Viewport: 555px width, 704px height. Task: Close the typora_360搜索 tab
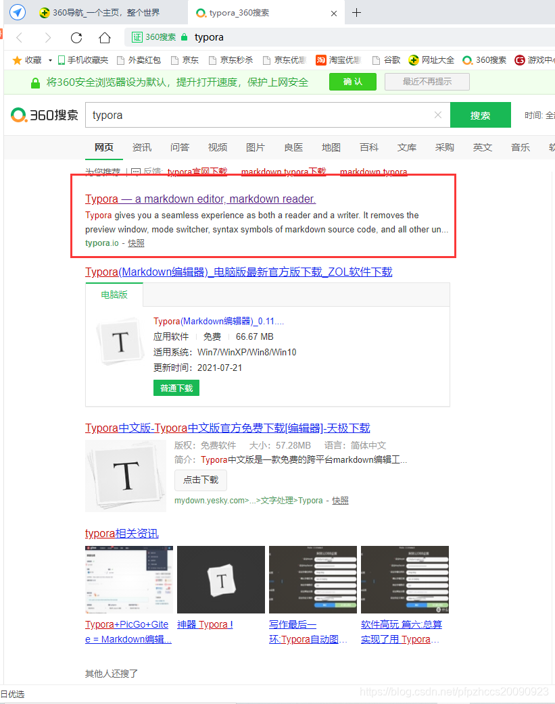(x=334, y=14)
